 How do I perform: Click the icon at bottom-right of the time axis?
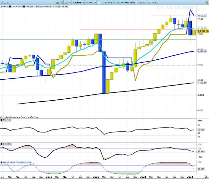point(206,177)
